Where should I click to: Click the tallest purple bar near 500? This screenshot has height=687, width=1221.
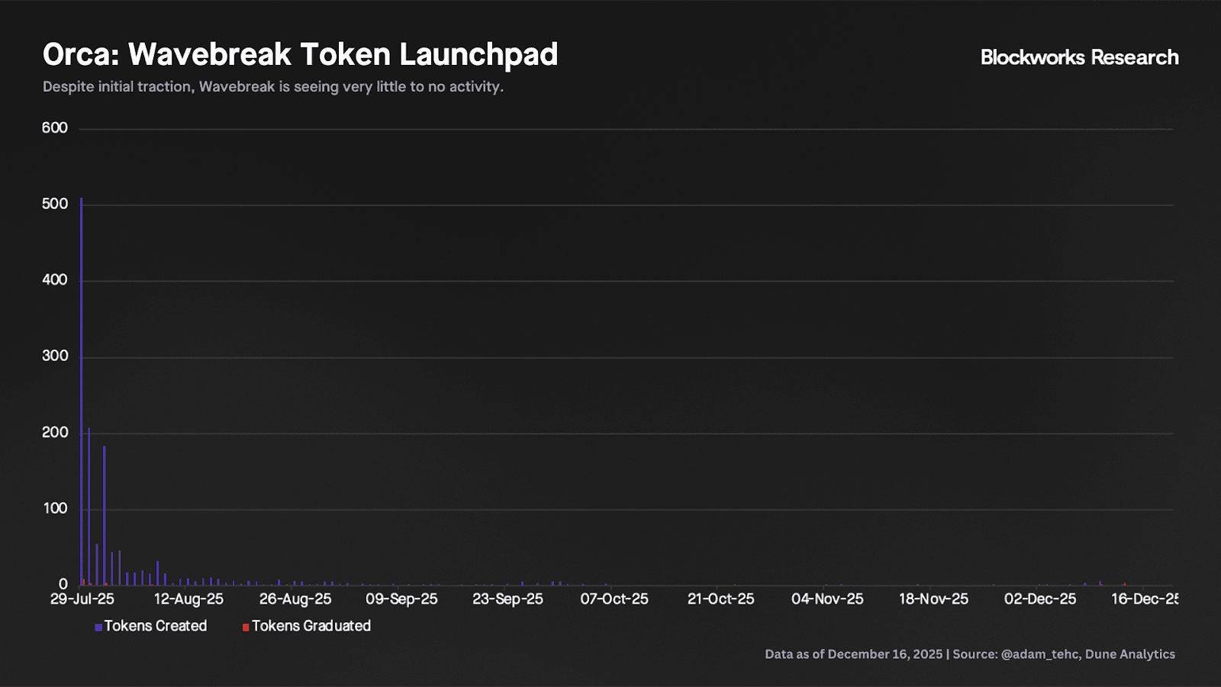click(82, 382)
